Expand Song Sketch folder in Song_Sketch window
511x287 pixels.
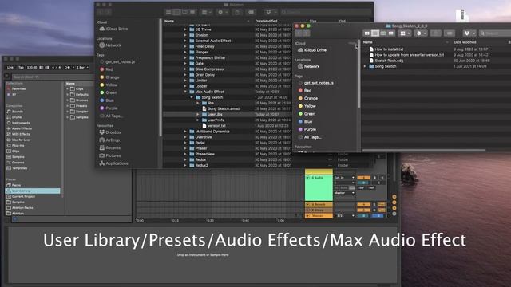pyautogui.click(x=365, y=66)
